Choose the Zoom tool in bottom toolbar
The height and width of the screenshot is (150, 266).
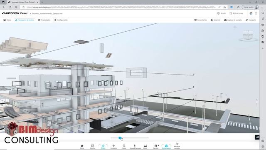point(124,147)
